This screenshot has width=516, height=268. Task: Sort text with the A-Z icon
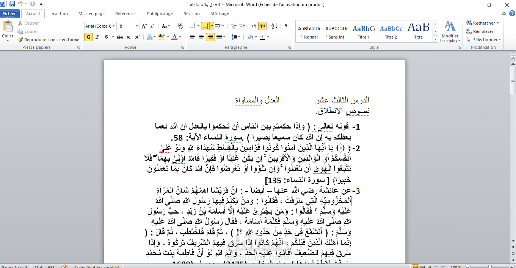click(x=275, y=26)
